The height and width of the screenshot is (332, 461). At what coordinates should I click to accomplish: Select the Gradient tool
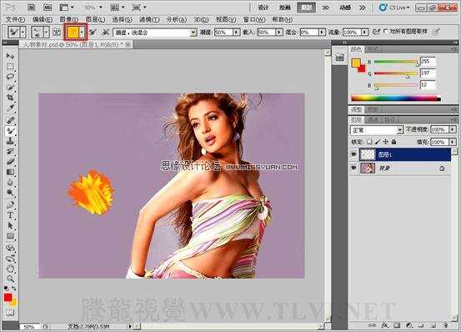click(x=10, y=172)
